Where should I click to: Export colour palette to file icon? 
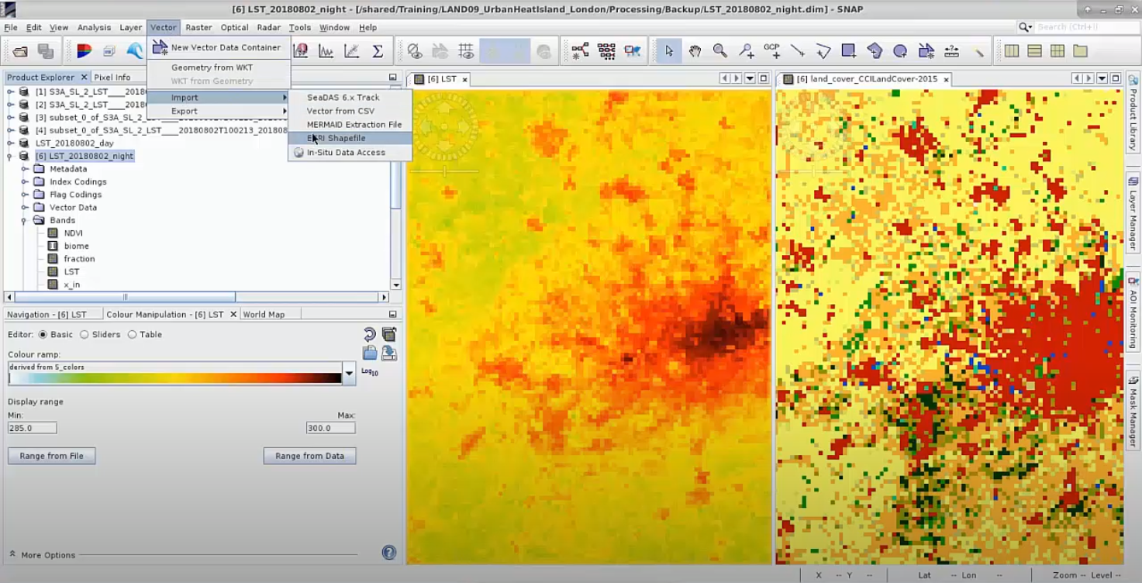pos(389,353)
